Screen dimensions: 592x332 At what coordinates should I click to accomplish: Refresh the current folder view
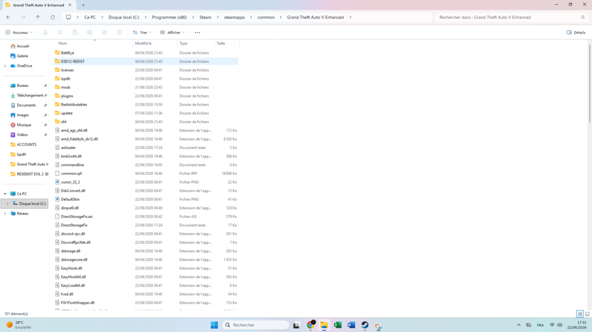pos(53,17)
